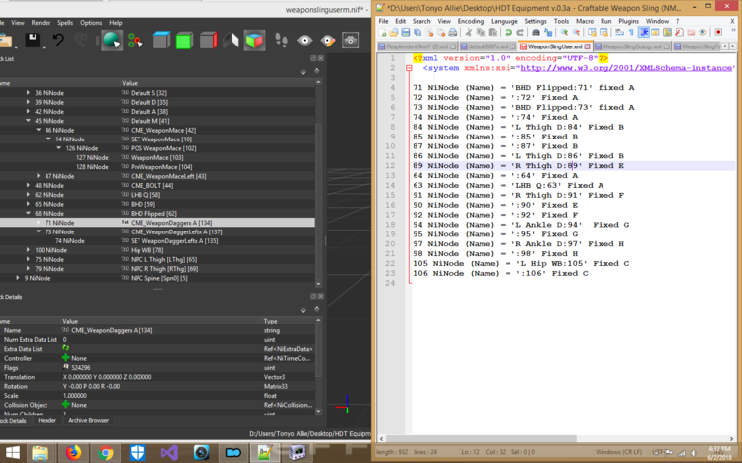This screenshot has width=742, height=463.
Task: Expand the 100 NiNode row
Action: pos(28,250)
